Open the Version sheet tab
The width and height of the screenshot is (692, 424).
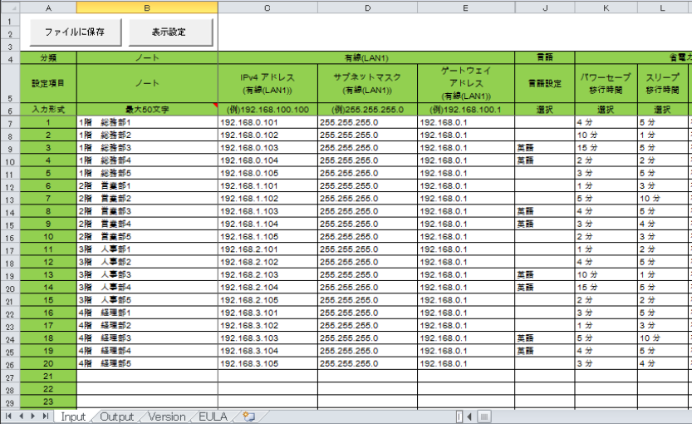click(x=166, y=417)
